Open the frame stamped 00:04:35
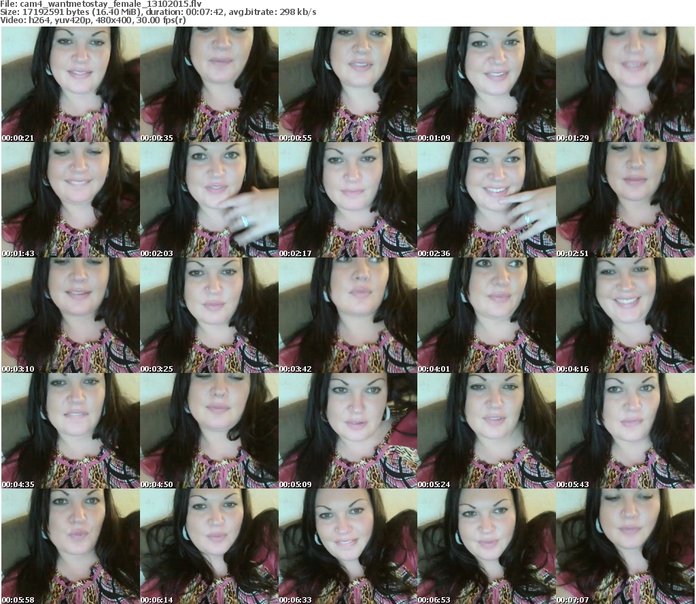Image resolution: width=696 pixels, height=604 pixels. (71, 431)
